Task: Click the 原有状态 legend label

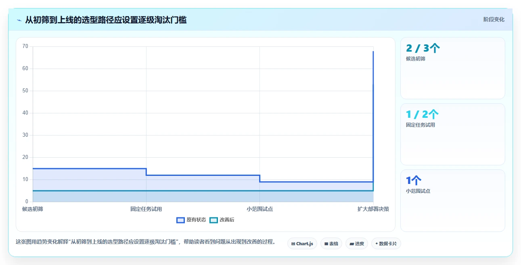Action: pyautogui.click(x=196, y=220)
